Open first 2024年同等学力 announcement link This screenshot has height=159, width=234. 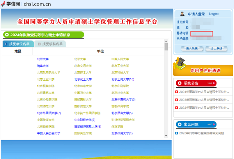coord(204,92)
